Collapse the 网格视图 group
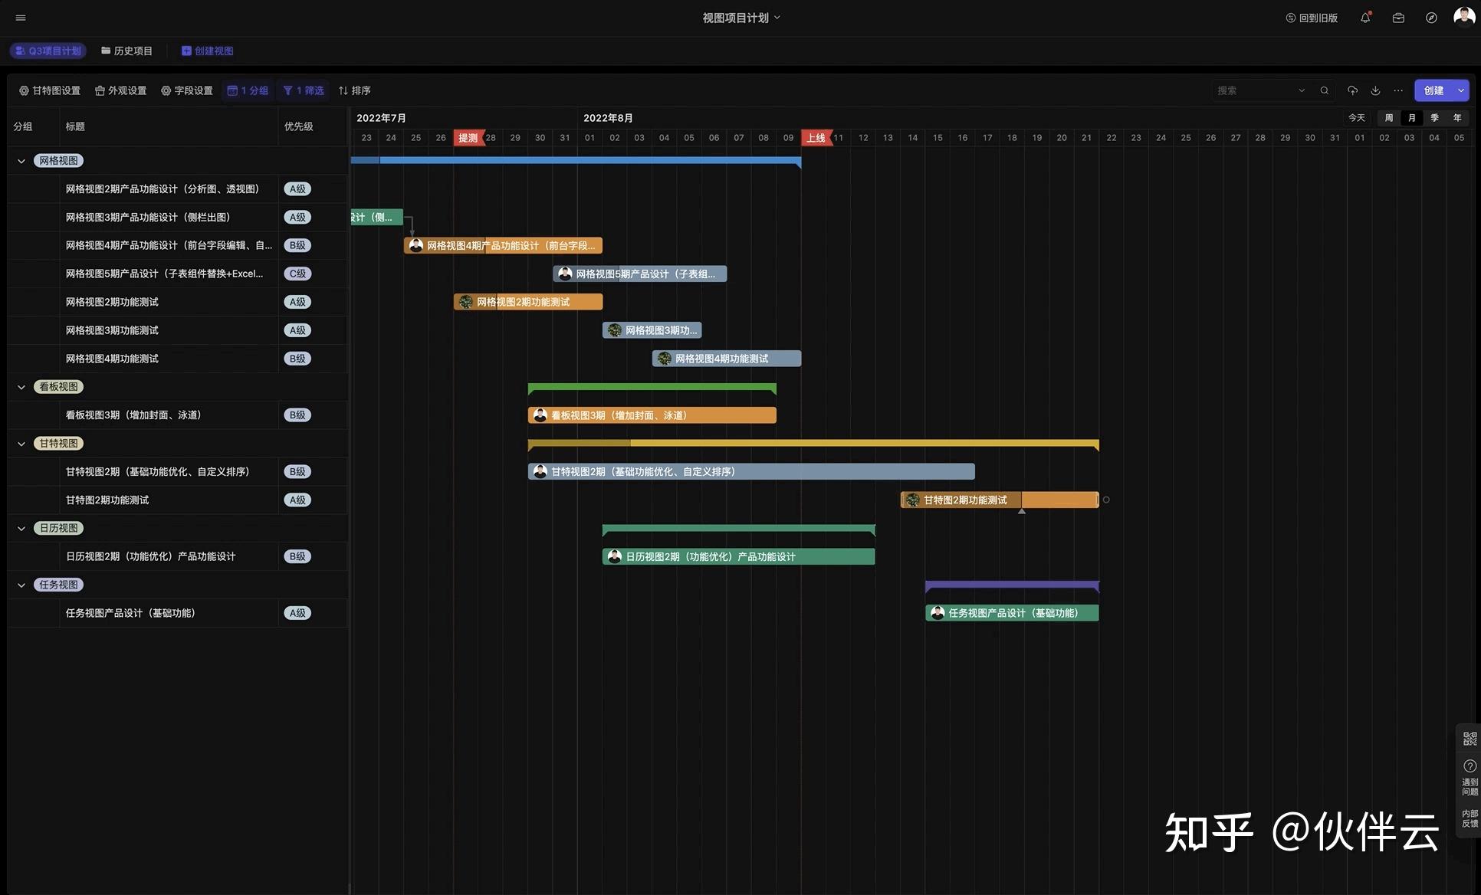This screenshot has width=1481, height=895. click(x=21, y=161)
